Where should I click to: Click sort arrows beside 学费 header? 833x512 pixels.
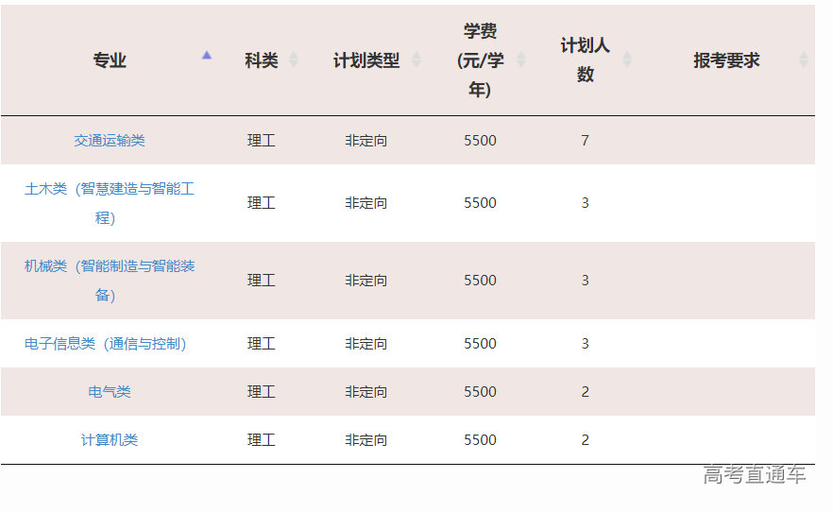(520, 60)
